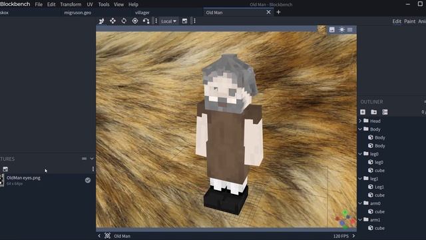Toggle outliner more options icon
The height and width of the screenshot is (240, 426).
tap(385, 112)
